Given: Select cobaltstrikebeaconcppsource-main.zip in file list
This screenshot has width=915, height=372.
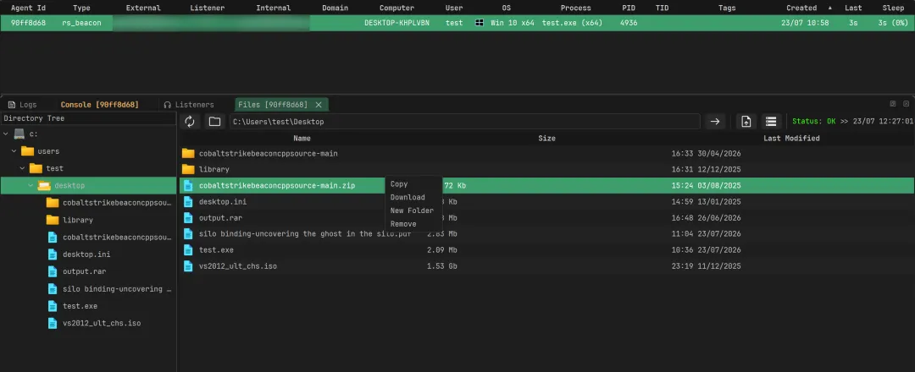Looking at the screenshot, I should point(276,186).
